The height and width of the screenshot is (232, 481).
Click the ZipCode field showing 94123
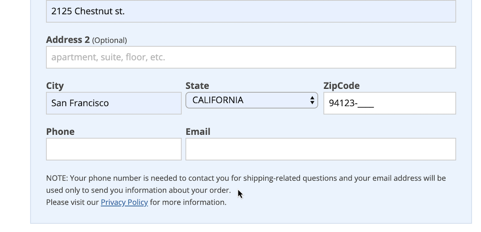(x=389, y=103)
